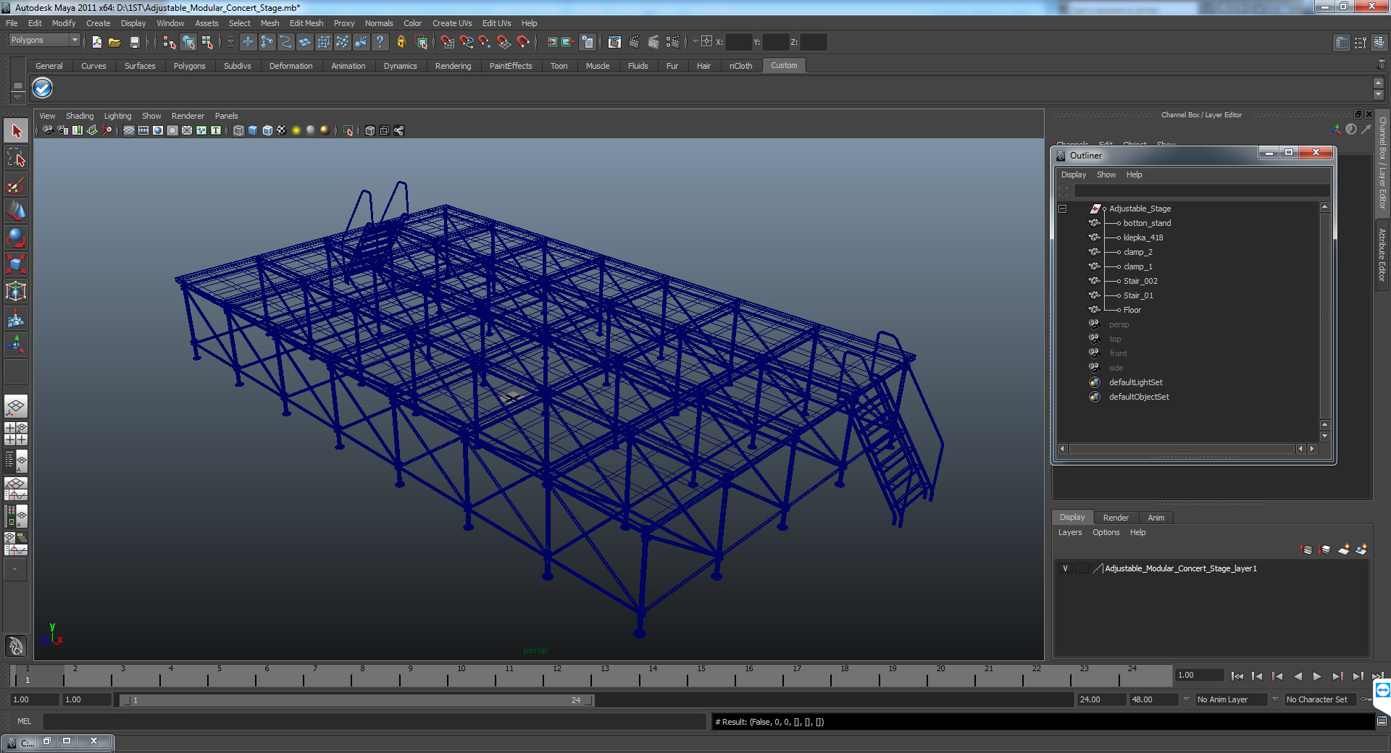
Task: Pick the Scale tool red cube icon
Action: click(x=16, y=264)
